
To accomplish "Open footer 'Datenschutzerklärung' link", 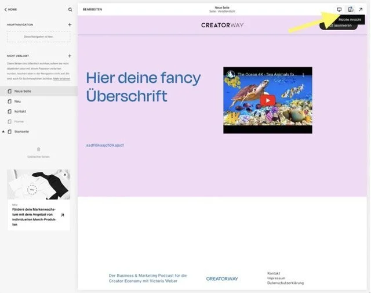I will click(x=285, y=283).
